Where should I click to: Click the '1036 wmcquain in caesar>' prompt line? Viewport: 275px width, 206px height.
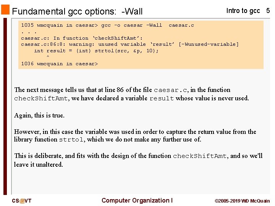(60, 64)
